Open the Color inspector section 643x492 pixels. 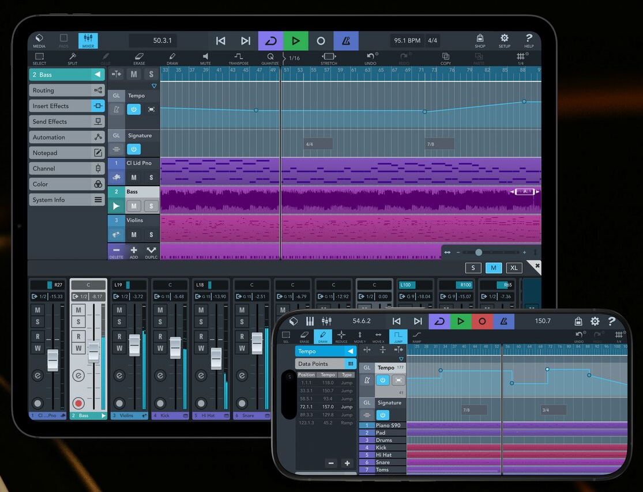[x=67, y=184]
